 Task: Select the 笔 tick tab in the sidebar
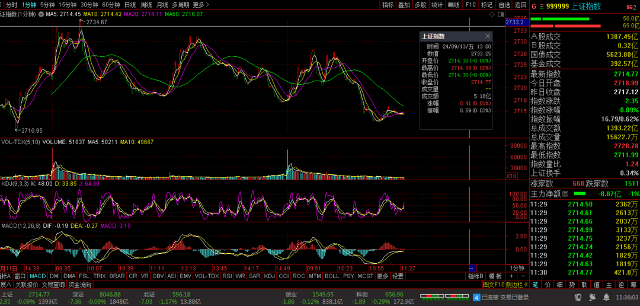coord(535,284)
